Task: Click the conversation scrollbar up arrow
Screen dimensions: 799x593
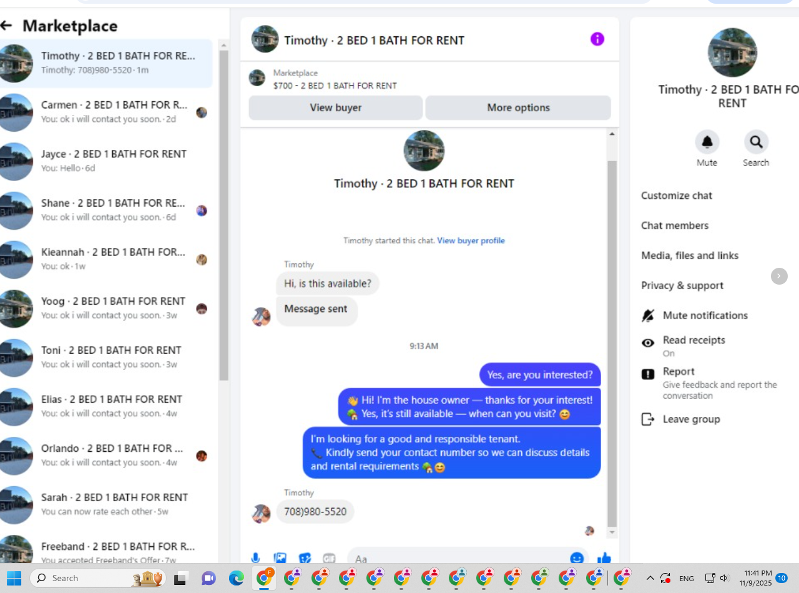Action: pos(612,134)
